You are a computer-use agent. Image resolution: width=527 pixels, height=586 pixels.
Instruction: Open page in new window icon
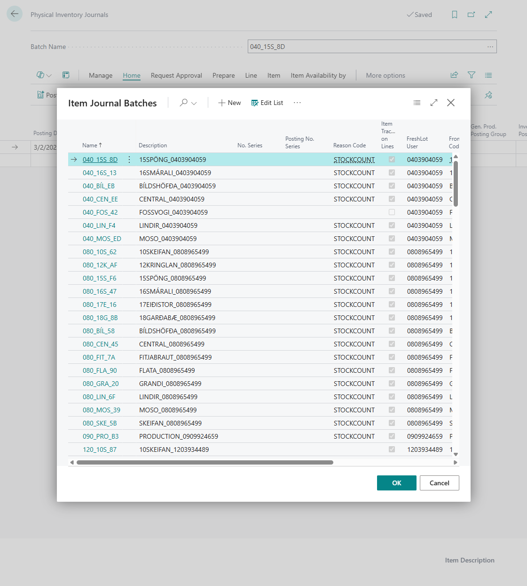471,15
